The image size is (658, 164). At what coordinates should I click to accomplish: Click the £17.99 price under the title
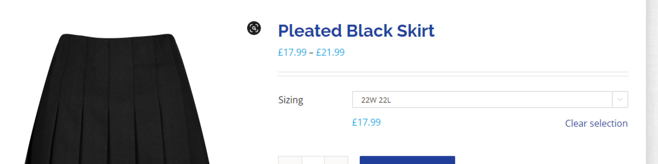[292, 52]
